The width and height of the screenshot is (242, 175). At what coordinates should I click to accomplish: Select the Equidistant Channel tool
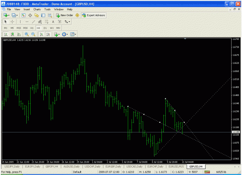tap(40, 22)
